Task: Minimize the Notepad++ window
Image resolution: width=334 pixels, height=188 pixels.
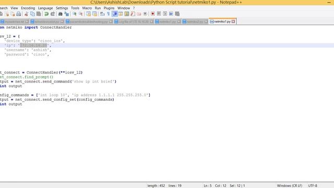Action: pos(329,2)
